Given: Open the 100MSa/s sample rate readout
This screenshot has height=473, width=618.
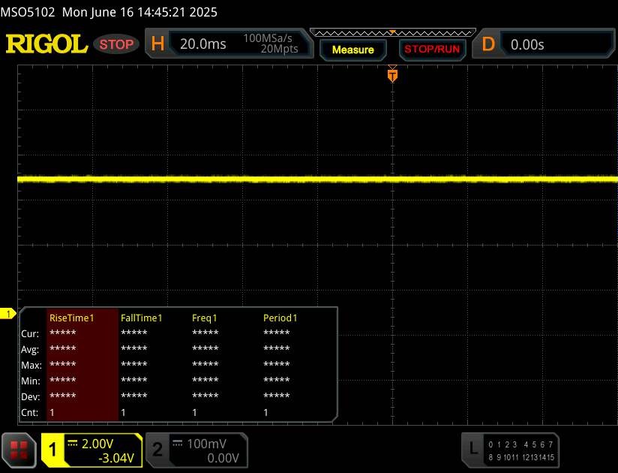Looking at the screenshot, I should 268,38.
